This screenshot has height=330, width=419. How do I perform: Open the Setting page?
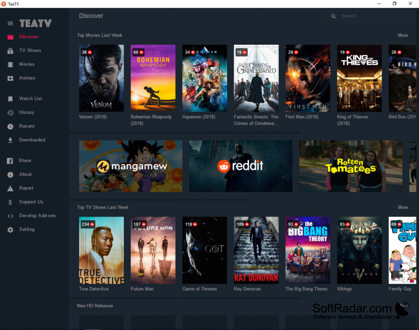point(27,229)
